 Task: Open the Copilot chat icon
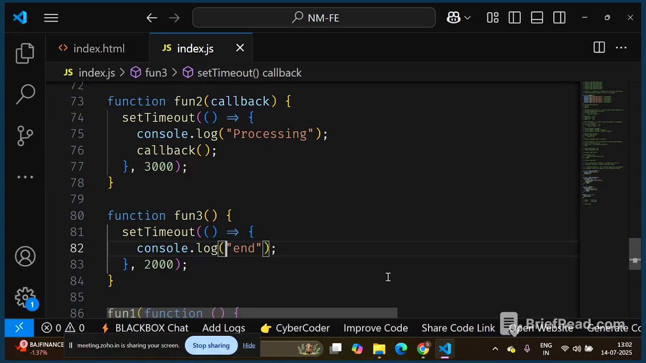[x=453, y=18]
